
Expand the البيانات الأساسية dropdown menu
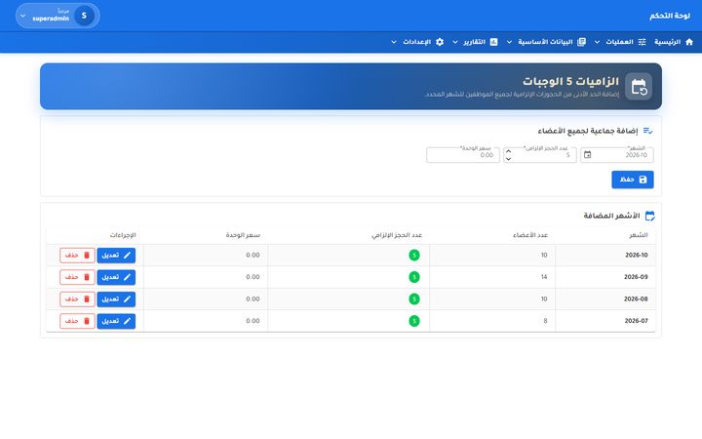[509, 42]
